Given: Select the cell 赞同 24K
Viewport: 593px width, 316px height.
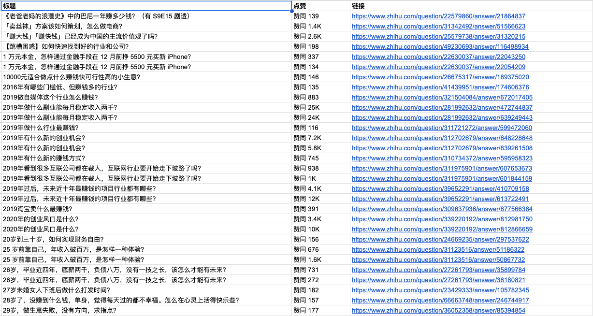Looking at the screenshot, I should (321, 117).
